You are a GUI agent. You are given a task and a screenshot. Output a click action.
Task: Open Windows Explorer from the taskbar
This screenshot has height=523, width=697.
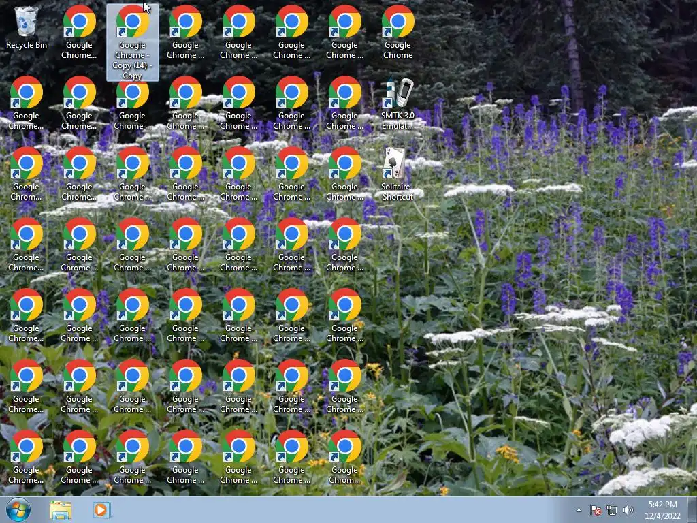(61, 510)
